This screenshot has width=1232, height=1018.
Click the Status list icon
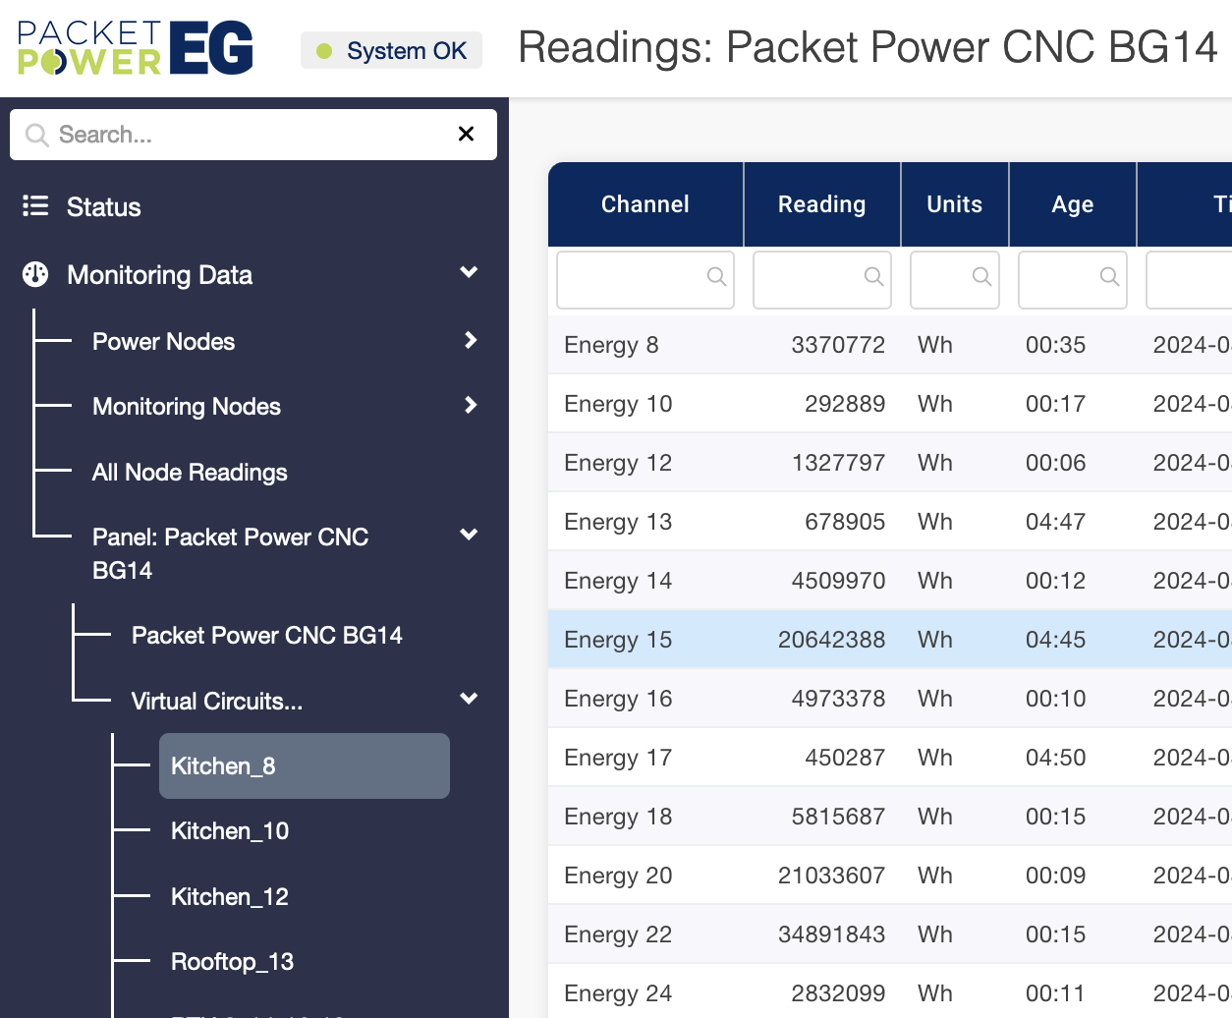tap(35, 206)
